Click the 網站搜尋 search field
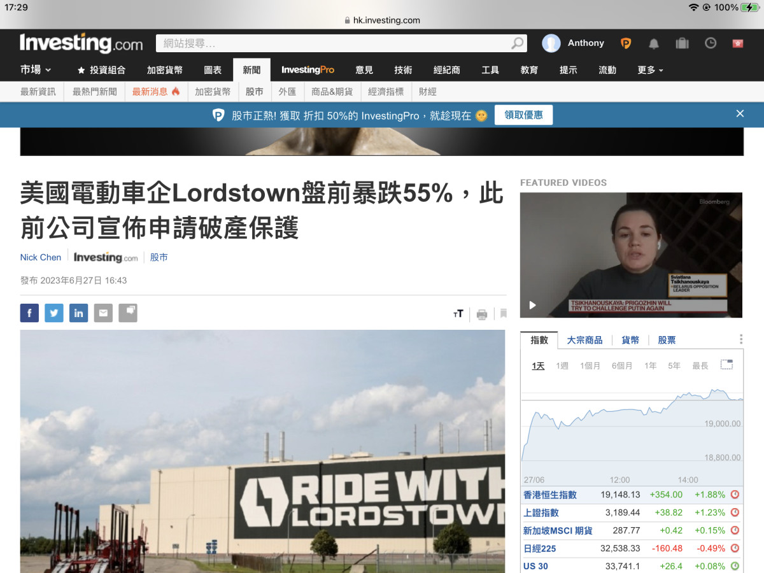The width and height of the screenshot is (764, 573). click(334, 43)
